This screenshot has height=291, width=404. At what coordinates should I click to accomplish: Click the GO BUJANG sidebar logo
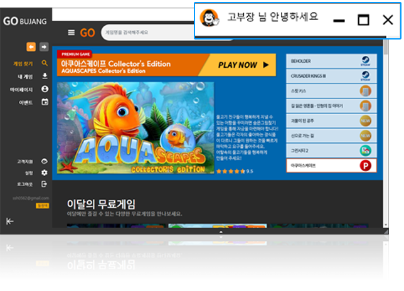click(25, 21)
